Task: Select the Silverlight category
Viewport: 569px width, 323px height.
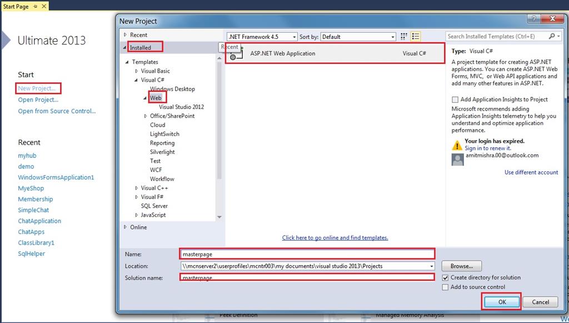Action: 162,152
